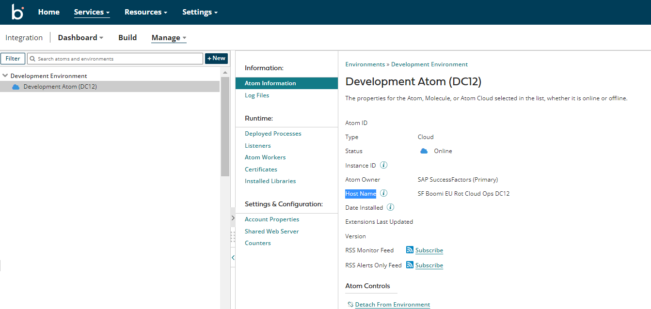The image size is (651, 309).
Task: Open Atom Workers under Runtime
Action: (x=265, y=157)
